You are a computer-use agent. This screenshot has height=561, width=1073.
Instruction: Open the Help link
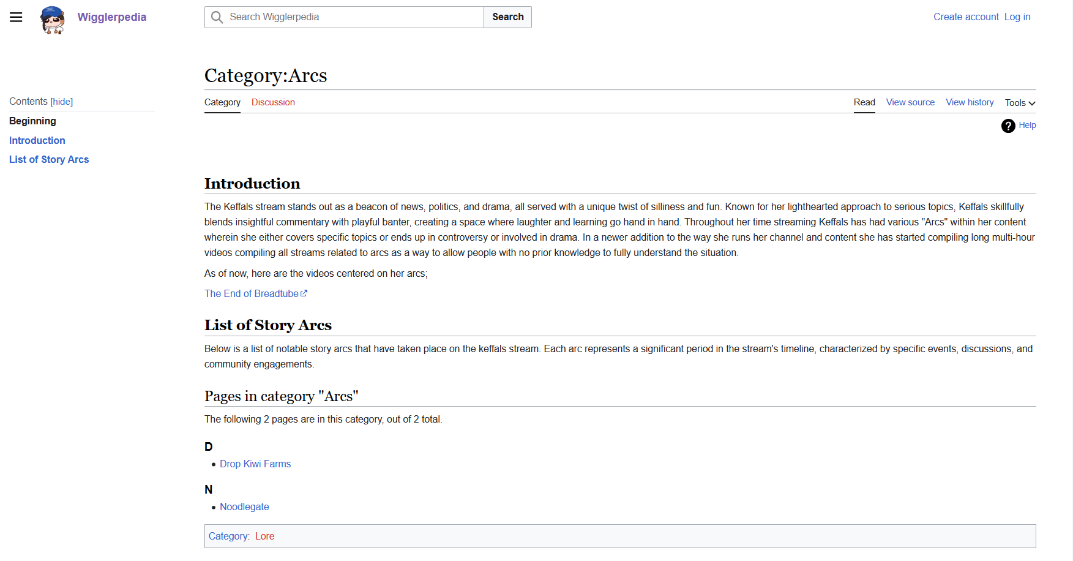pyautogui.click(x=1027, y=125)
